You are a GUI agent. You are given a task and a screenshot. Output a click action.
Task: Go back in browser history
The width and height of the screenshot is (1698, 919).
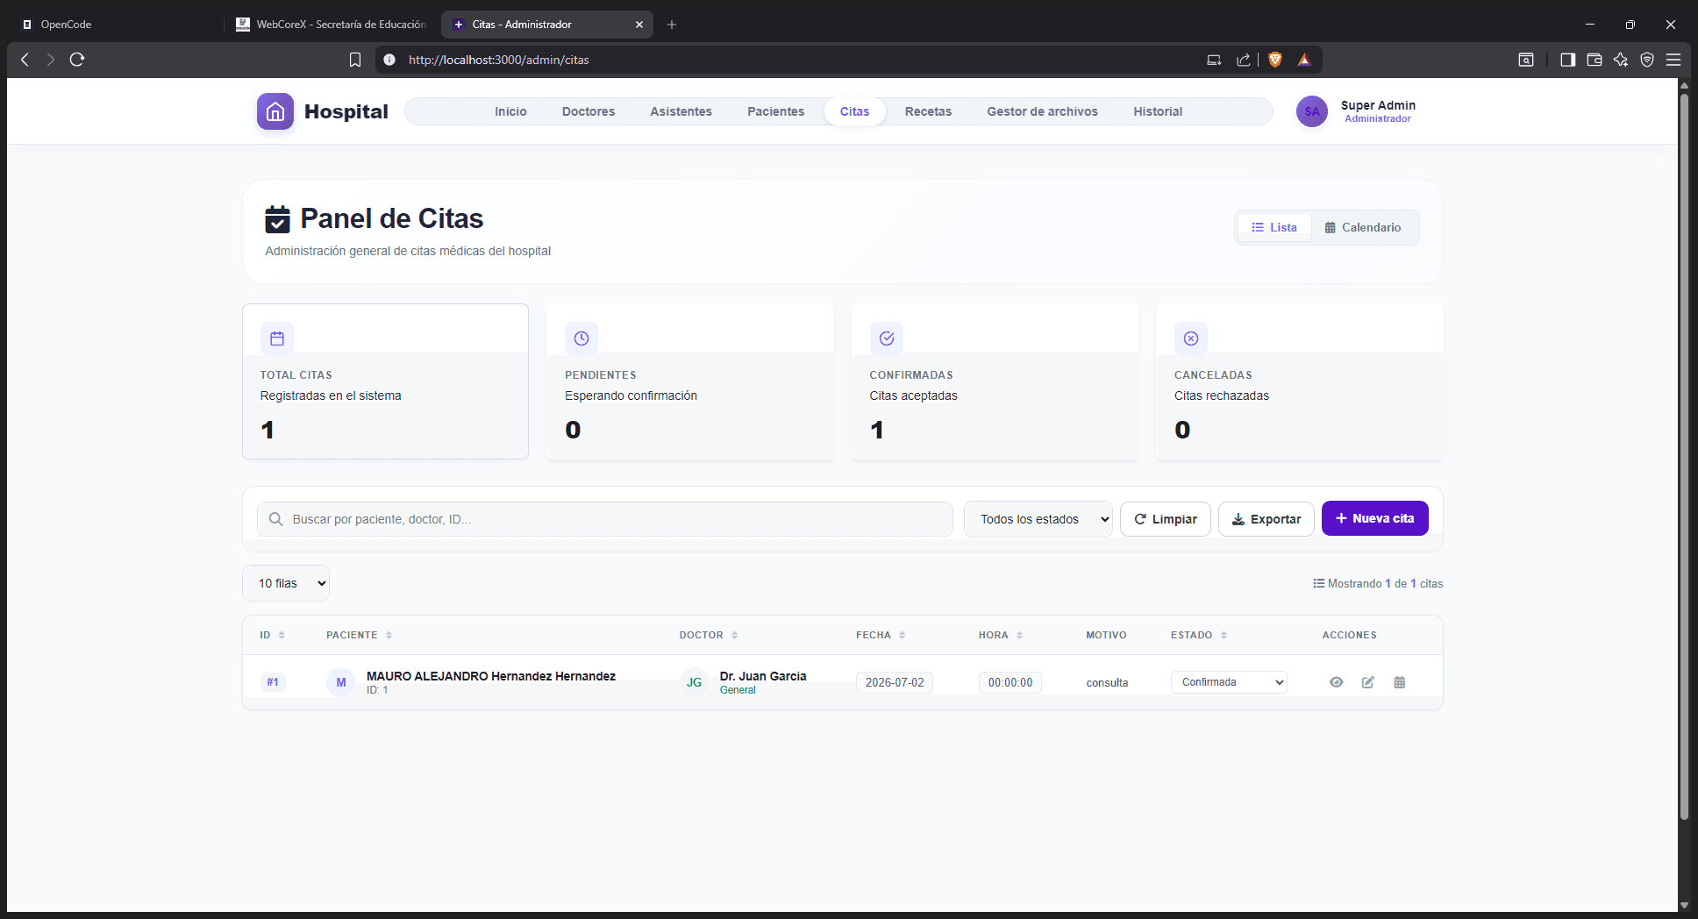25,60
